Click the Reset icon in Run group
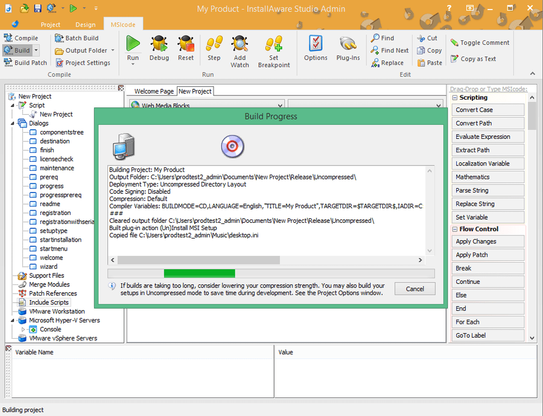543x416 pixels. click(x=186, y=45)
